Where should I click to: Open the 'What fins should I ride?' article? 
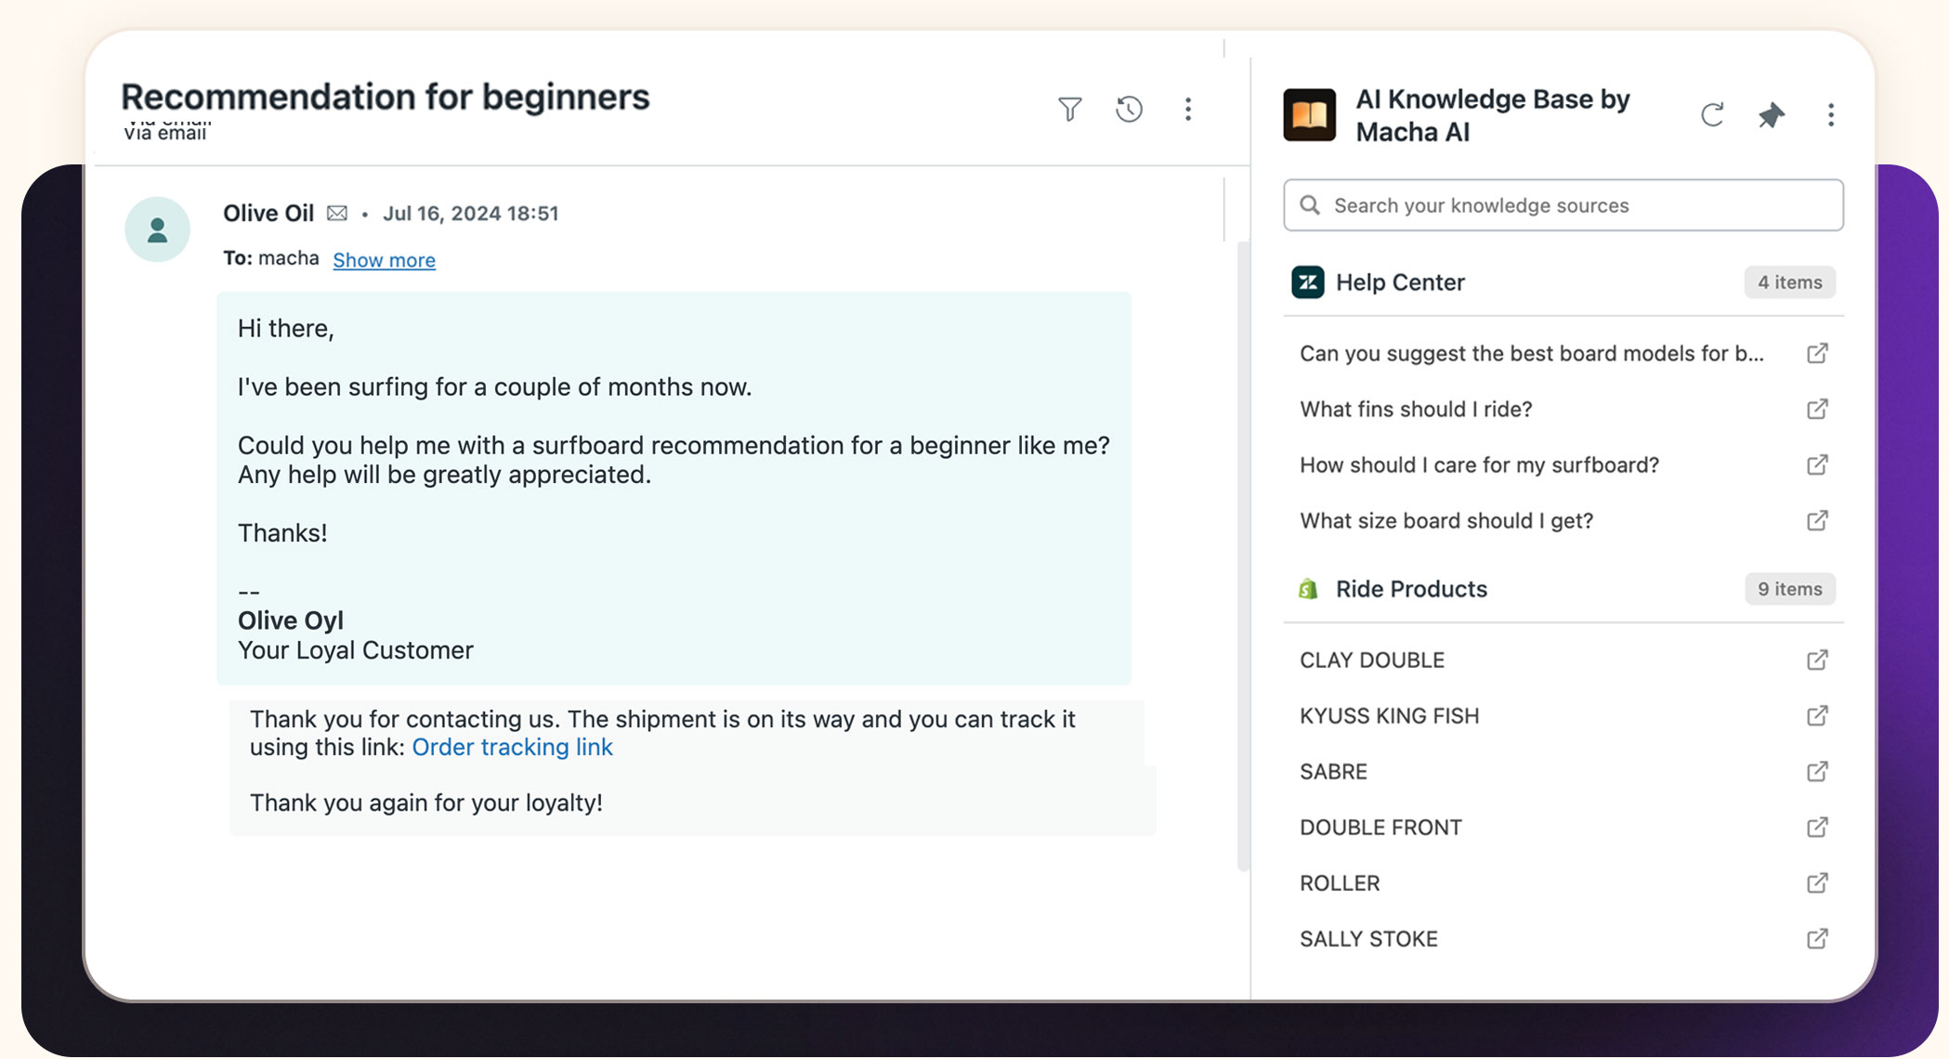(1416, 409)
